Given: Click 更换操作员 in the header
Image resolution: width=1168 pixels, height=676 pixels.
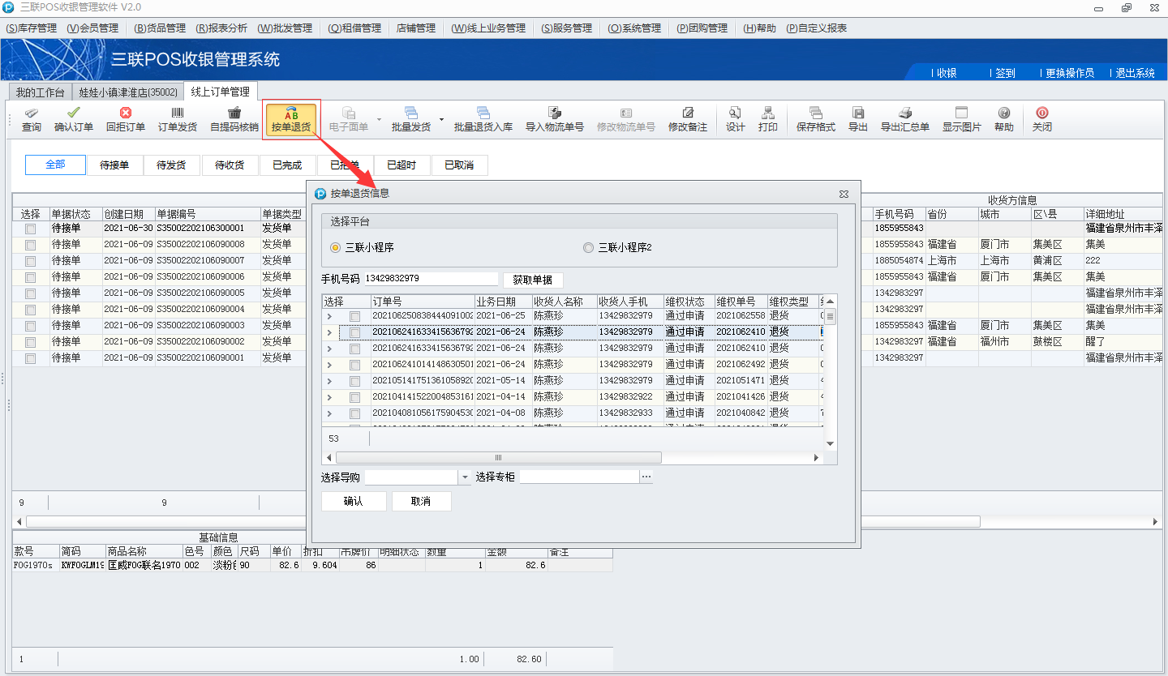Looking at the screenshot, I should [x=1070, y=73].
